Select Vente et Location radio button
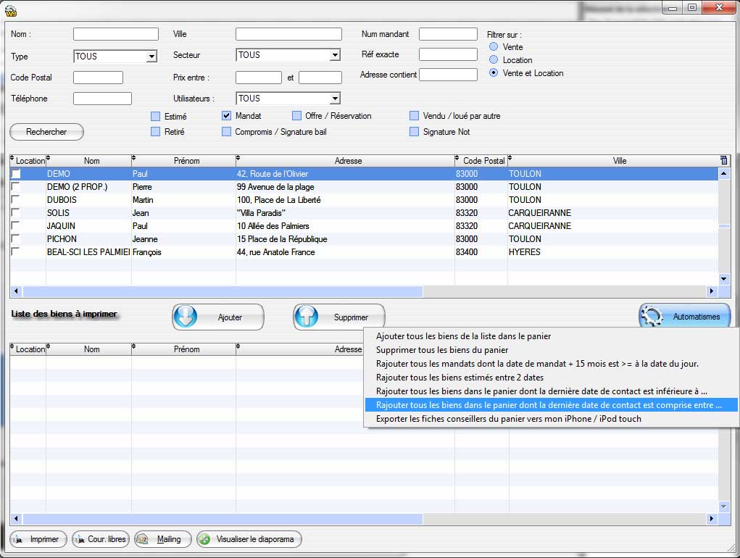740x558 pixels. pos(494,73)
